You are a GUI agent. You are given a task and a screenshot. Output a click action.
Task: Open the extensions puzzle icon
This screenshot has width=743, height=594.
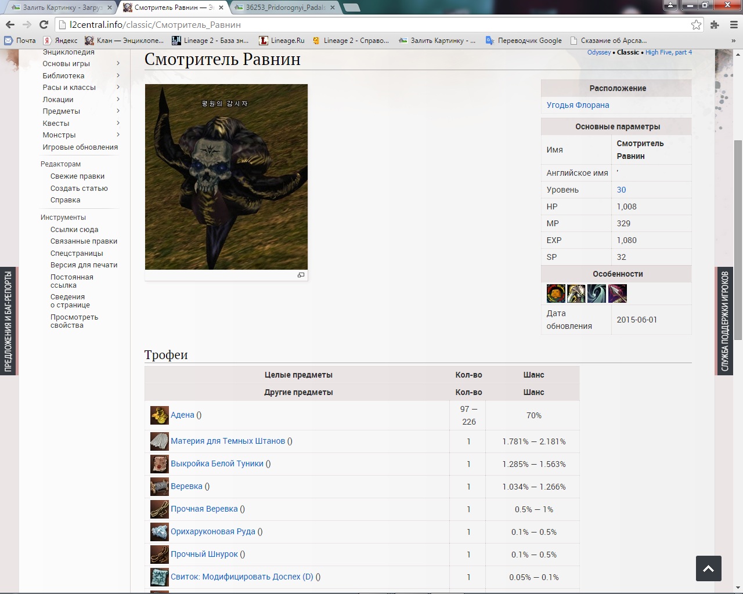coord(715,24)
